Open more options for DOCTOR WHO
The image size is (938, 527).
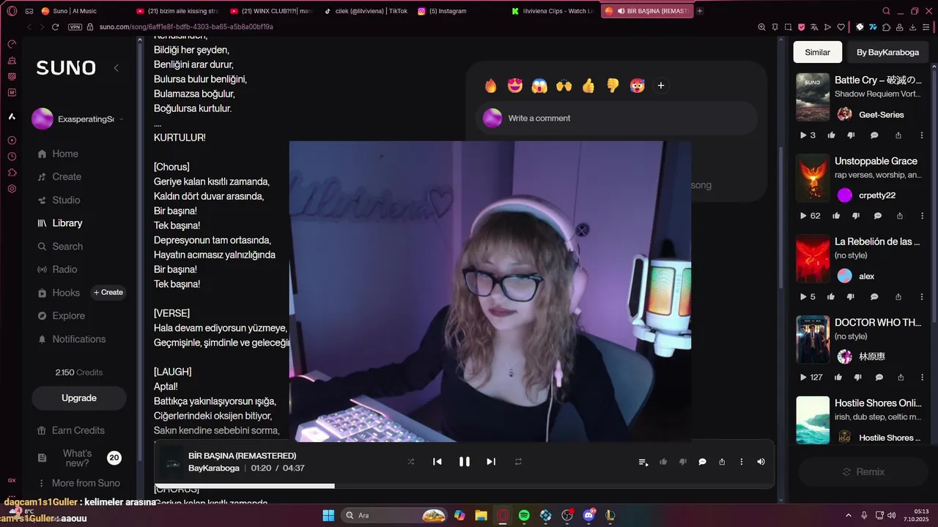point(921,378)
